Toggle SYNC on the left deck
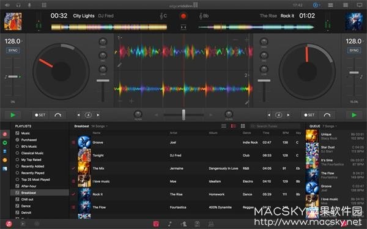The image size is (367, 229). 13,50
